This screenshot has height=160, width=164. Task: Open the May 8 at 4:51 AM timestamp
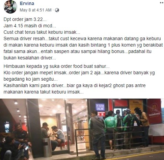35,10
